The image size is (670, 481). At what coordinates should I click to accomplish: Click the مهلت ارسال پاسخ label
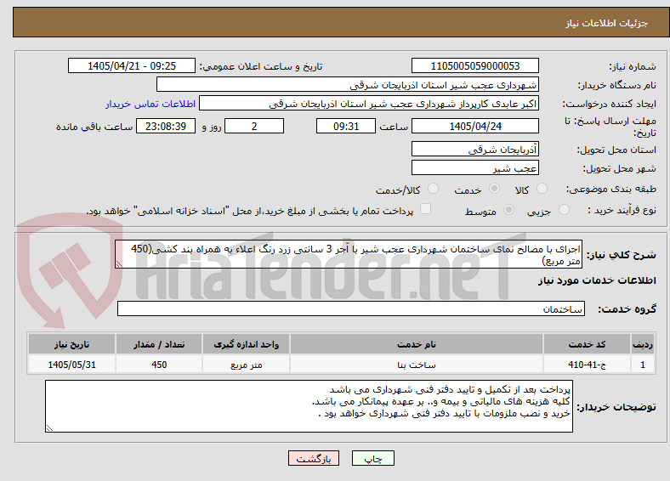tap(610, 127)
